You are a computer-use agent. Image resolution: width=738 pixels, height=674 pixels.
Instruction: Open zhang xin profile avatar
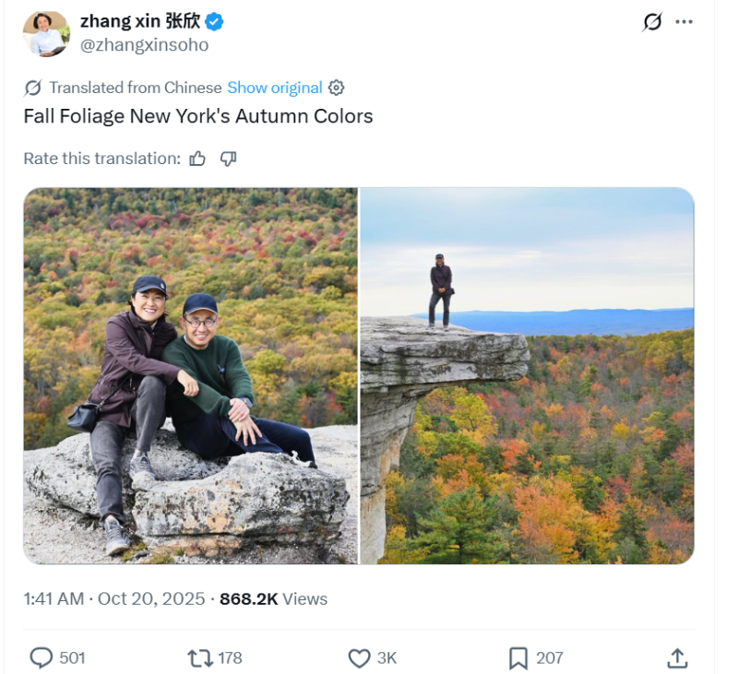[46, 33]
